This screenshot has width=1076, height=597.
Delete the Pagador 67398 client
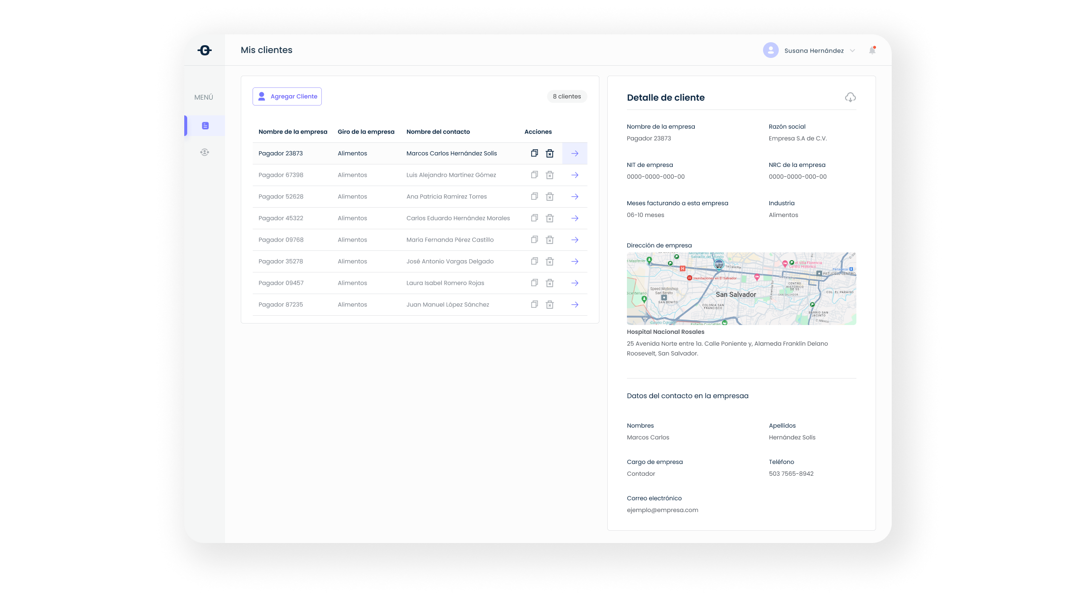pyautogui.click(x=550, y=175)
